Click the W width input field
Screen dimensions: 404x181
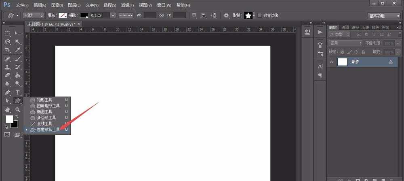149,15
